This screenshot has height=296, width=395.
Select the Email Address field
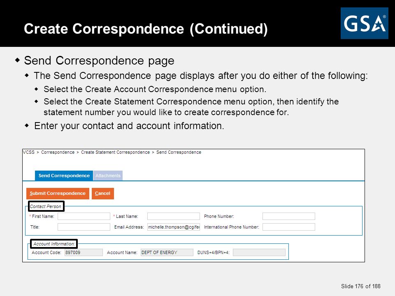(x=174, y=227)
